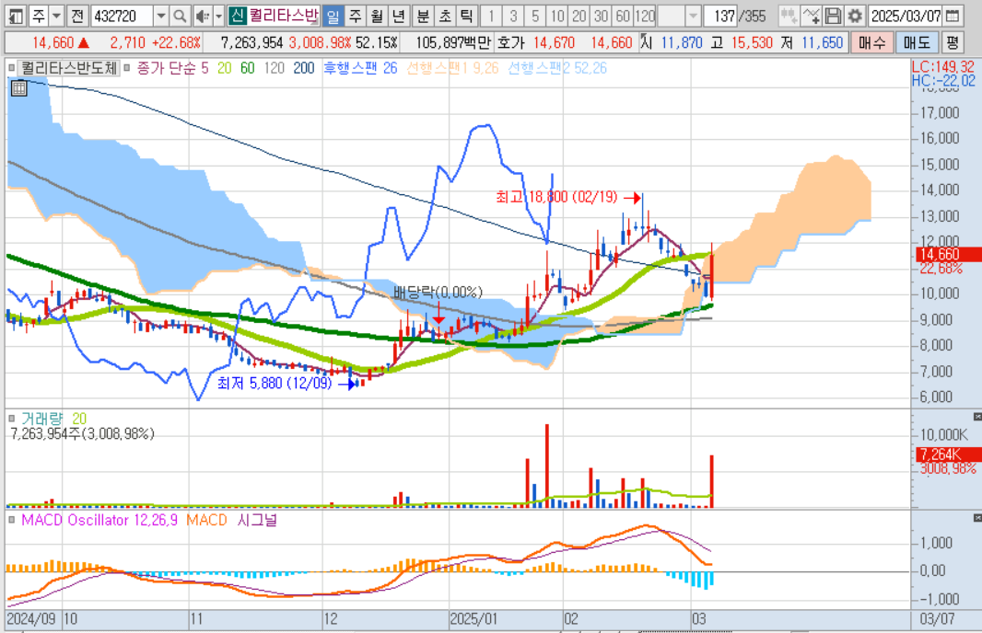This screenshot has height=633, width=982.
Task: Select the 5 interval button
Action: point(535,16)
